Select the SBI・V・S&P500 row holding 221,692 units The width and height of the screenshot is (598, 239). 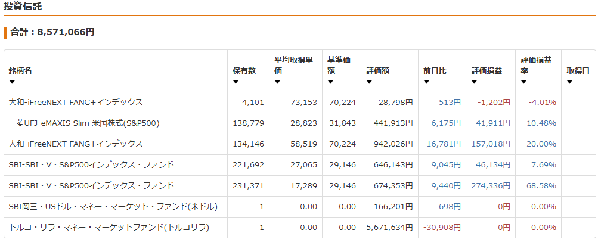[x=299, y=165]
